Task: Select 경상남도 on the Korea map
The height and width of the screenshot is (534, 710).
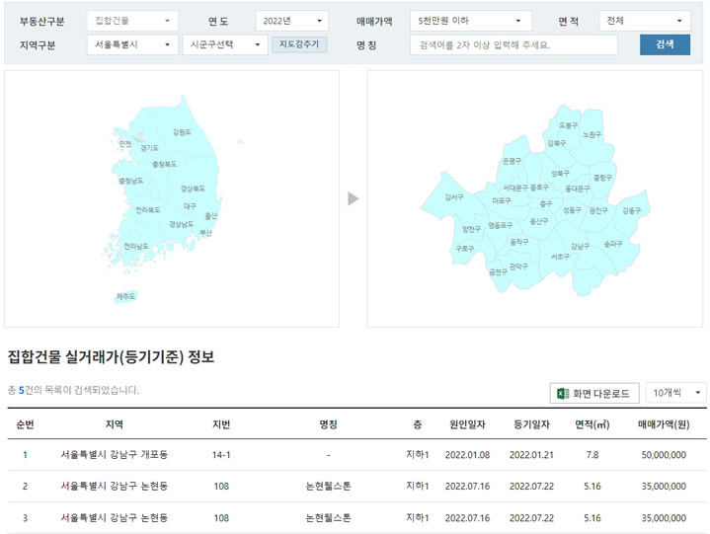Action: click(181, 224)
